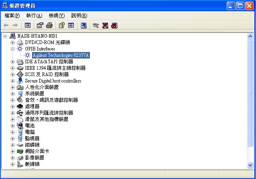This screenshot has height=179, width=256.
Task: Open the 檔案(F) menu
Action: point(12,16)
